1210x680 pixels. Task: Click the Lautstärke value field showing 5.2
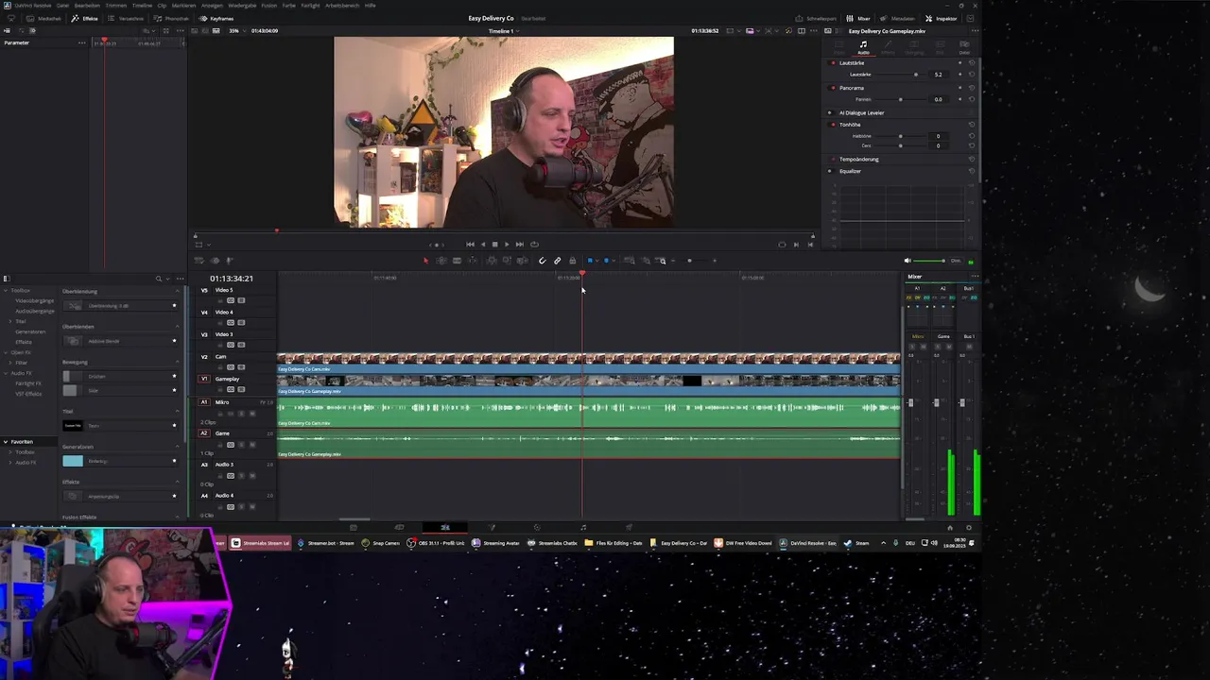938,75
